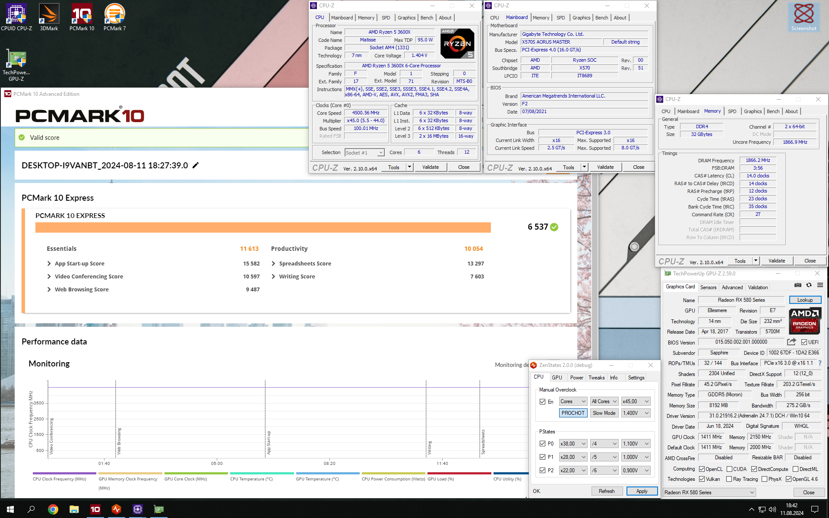Viewport: 829px width, 518px height.
Task: Open the notification center icon
Action: (814, 509)
